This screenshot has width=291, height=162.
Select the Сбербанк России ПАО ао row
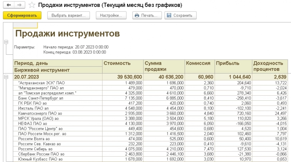point(150,154)
